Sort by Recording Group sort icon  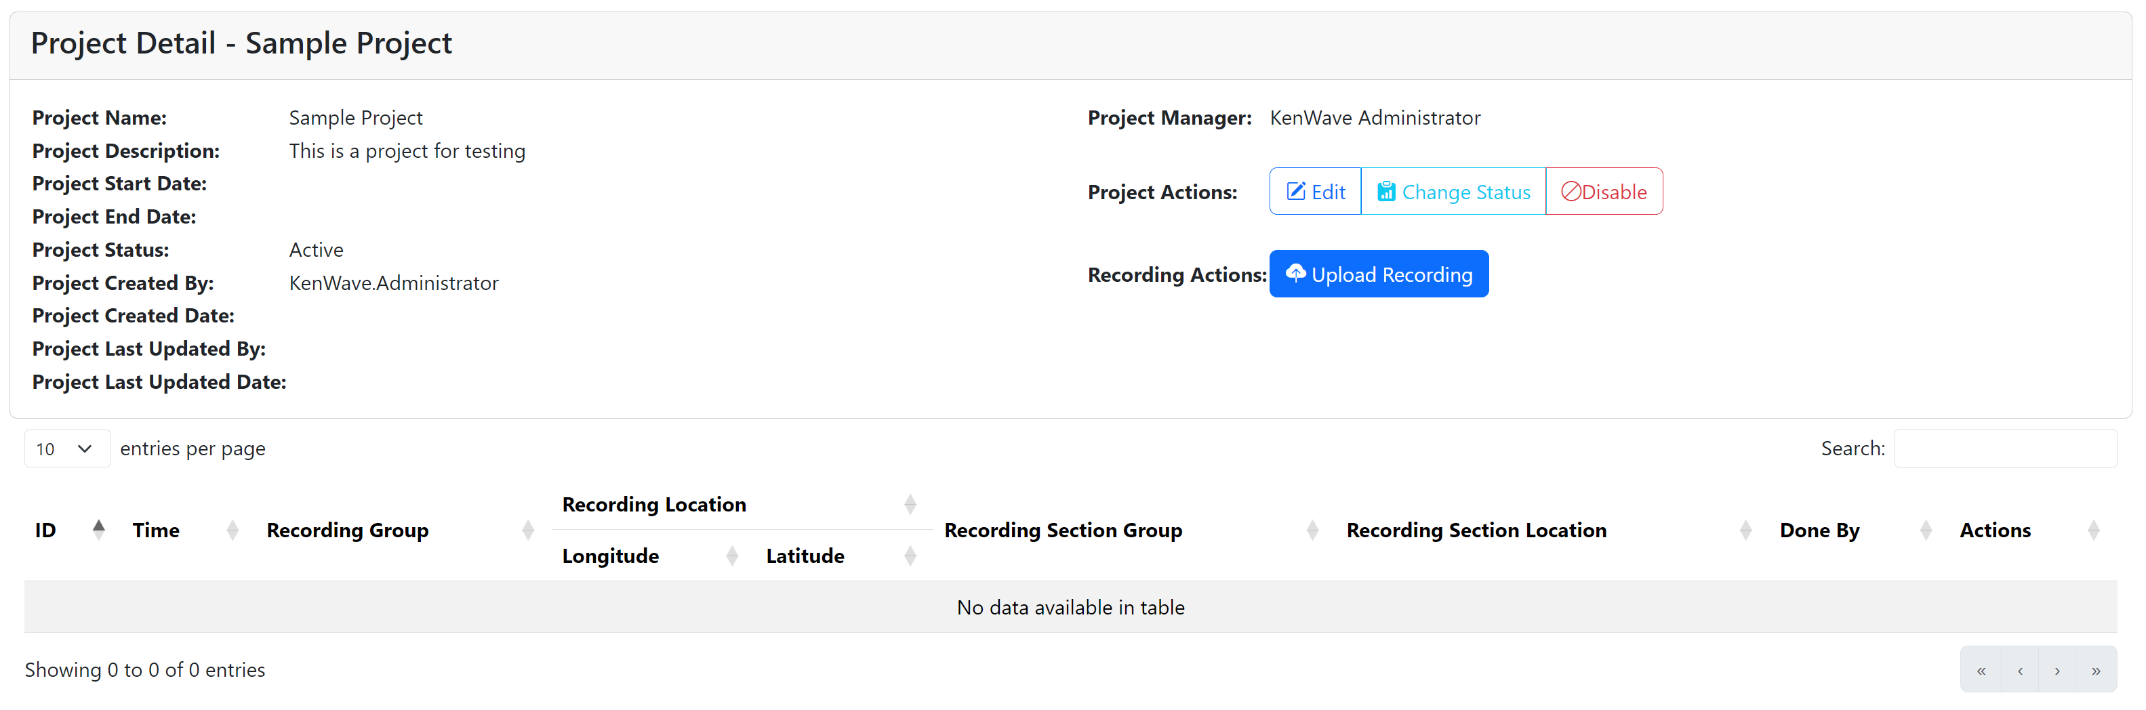(x=527, y=529)
